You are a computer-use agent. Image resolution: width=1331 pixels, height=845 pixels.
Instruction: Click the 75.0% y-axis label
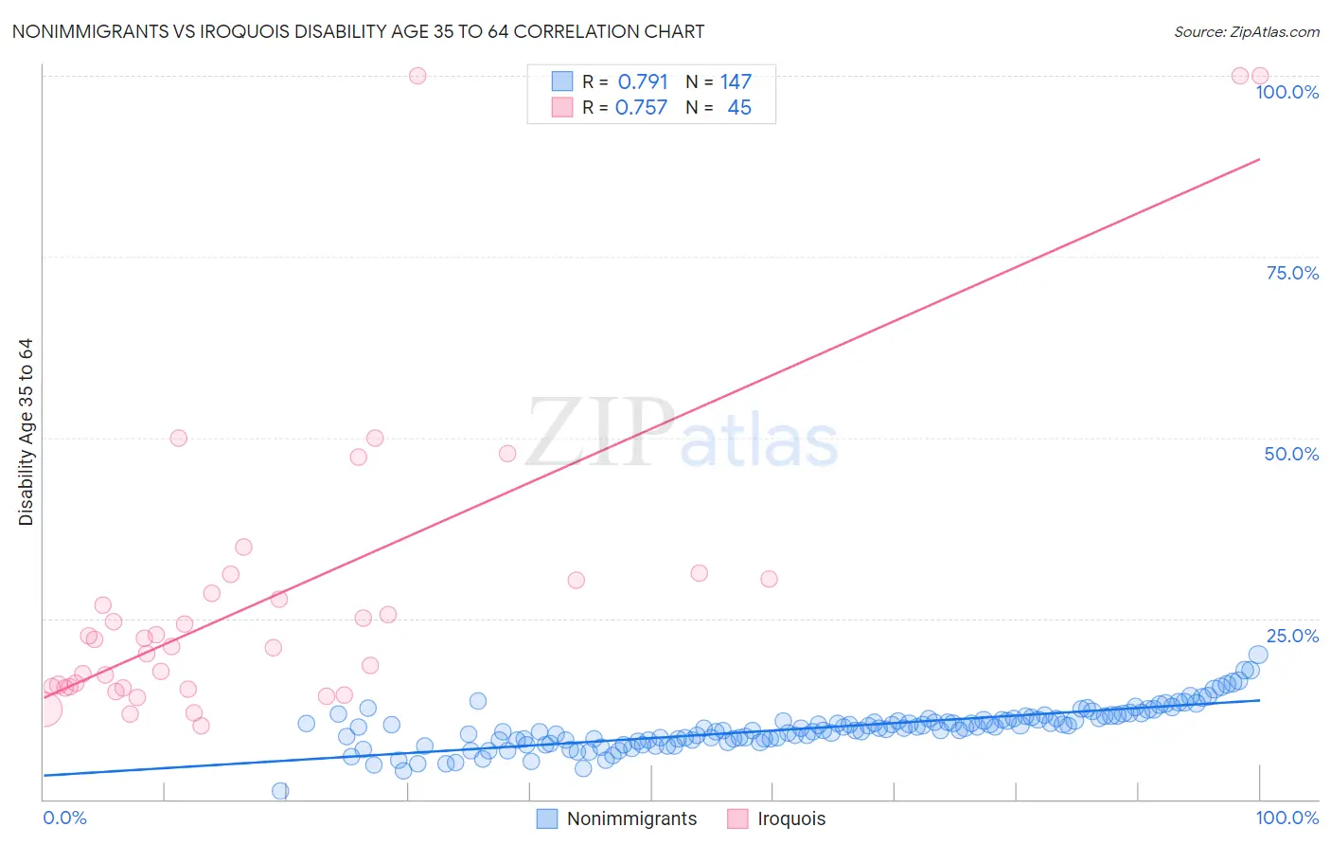[x=1292, y=273]
